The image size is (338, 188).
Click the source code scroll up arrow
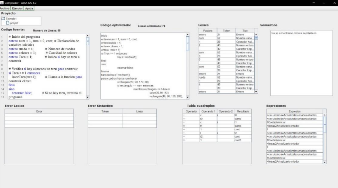pyautogui.click(x=88, y=35)
